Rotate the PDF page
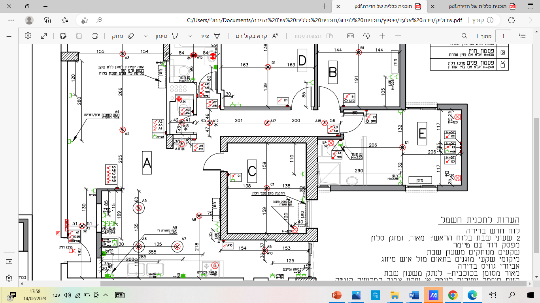540x303 pixels. 366,36
